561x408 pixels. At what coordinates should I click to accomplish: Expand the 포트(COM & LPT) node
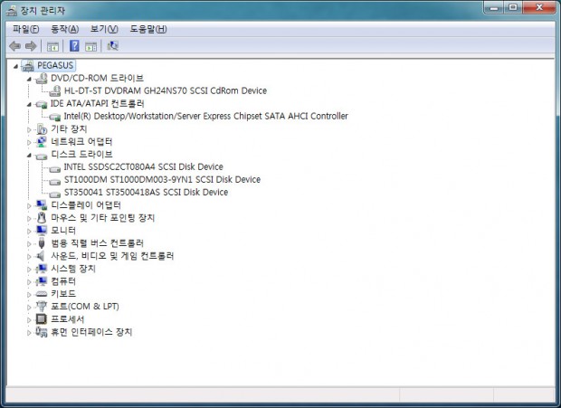click(x=29, y=308)
